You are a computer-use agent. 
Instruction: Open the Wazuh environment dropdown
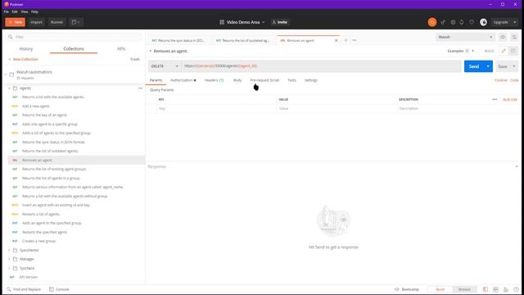(x=465, y=37)
